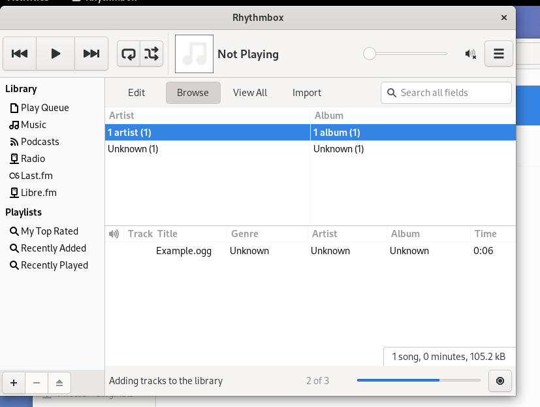Remove playlist with the minus button
The width and height of the screenshot is (540, 407).
[37, 383]
